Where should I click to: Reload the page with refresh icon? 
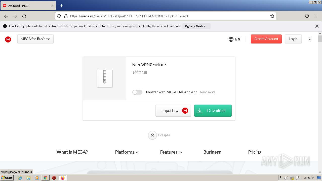[x=24, y=16]
